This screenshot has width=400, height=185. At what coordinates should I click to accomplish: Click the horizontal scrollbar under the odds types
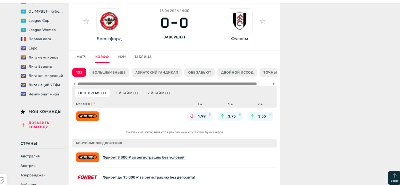[167, 84]
